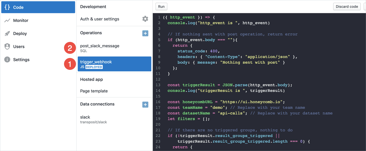Click the red number 2 marker

click(70, 48)
